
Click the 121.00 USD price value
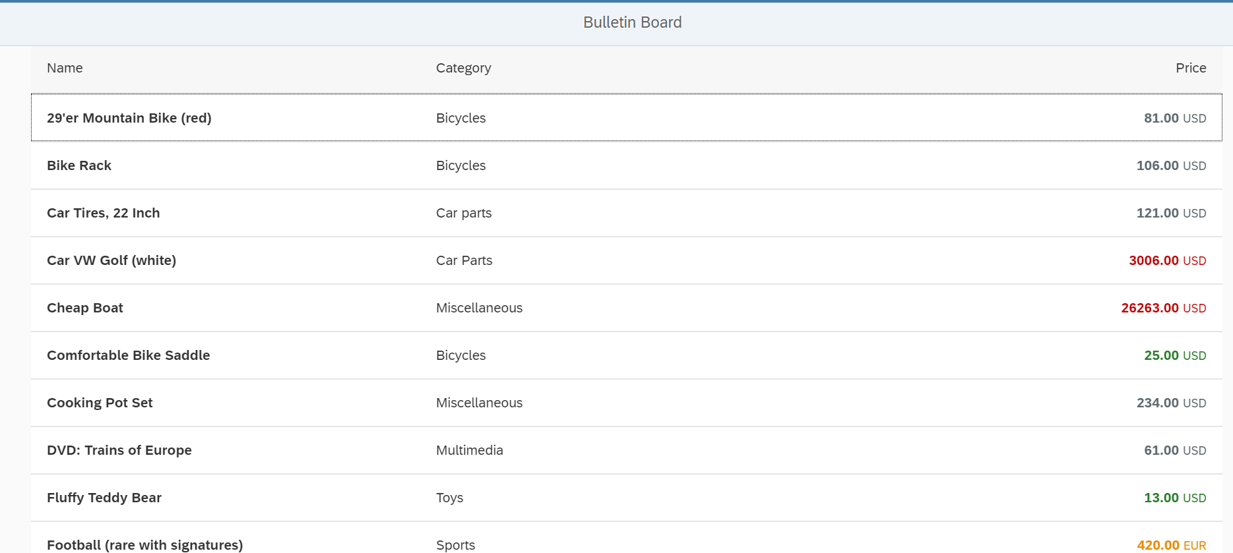(x=1171, y=213)
